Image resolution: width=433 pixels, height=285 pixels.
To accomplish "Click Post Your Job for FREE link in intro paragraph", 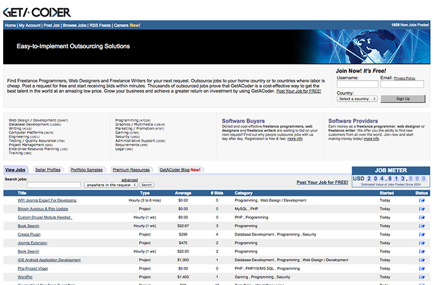I will tap(299, 91).
